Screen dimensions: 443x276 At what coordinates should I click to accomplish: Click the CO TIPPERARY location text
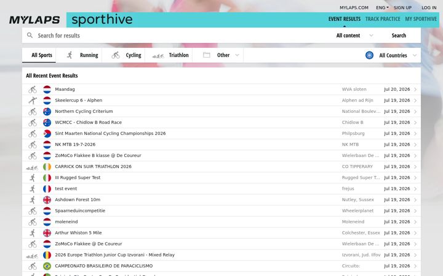(357, 167)
